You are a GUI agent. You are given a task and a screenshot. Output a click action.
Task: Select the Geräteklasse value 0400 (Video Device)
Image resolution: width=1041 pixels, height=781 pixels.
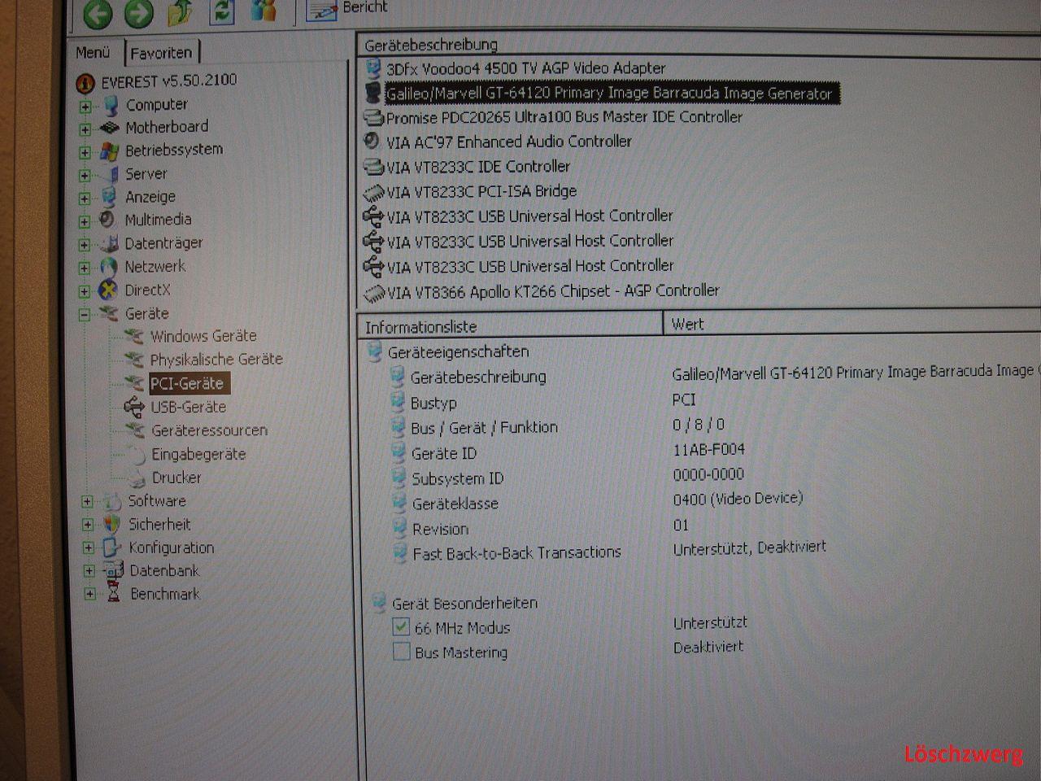click(738, 499)
